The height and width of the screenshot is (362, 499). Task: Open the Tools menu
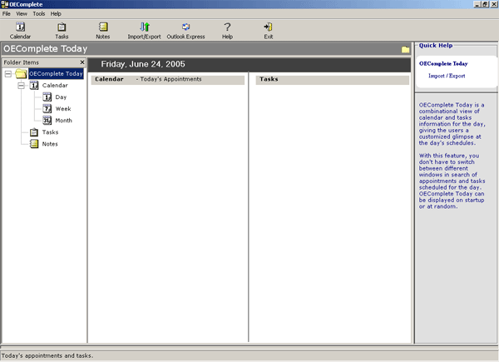(39, 13)
